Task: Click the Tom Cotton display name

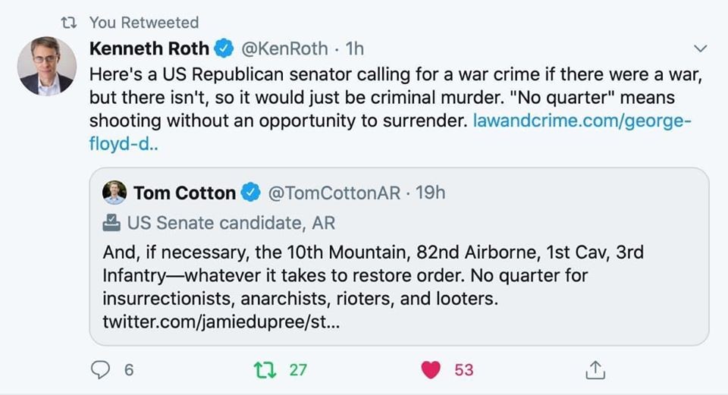Action: (x=184, y=193)
